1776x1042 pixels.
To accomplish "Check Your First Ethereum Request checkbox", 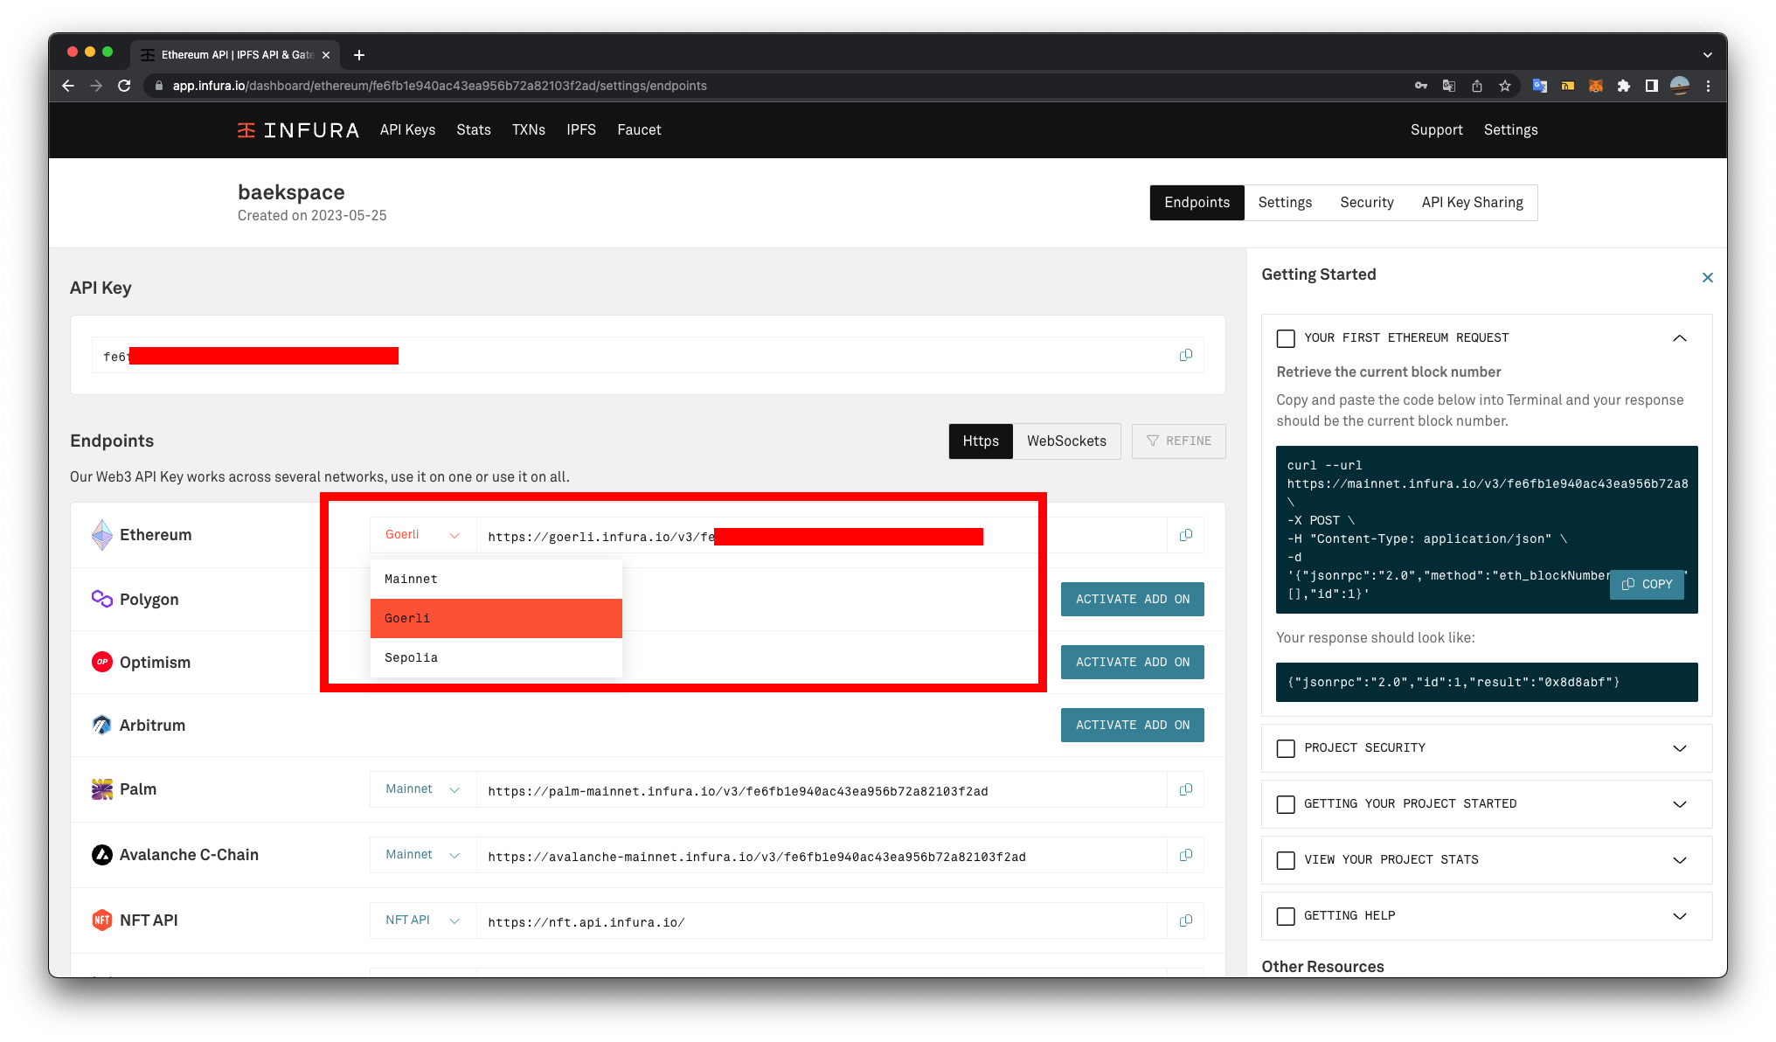I will tap(1286, 338).
